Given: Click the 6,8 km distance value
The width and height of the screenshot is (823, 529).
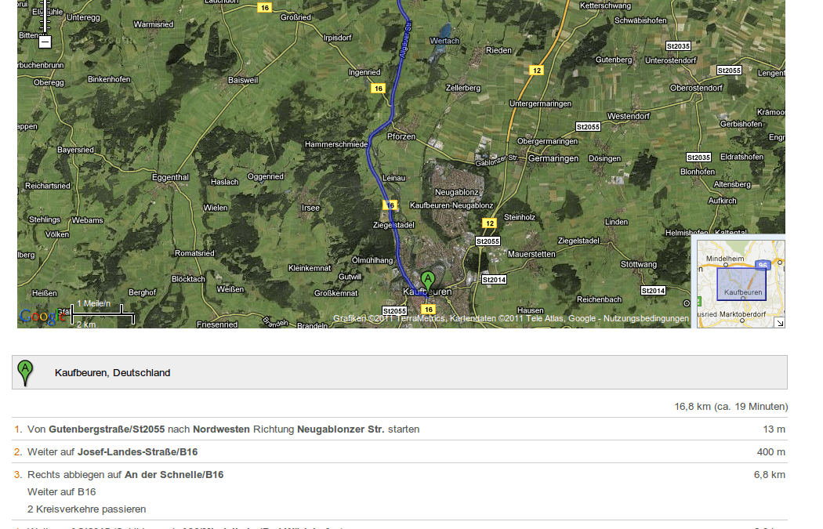Looking at the screenshot, I should coord(770,475).
